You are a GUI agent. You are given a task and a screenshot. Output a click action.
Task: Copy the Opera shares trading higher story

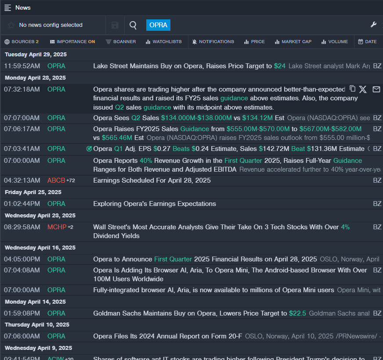352,88
